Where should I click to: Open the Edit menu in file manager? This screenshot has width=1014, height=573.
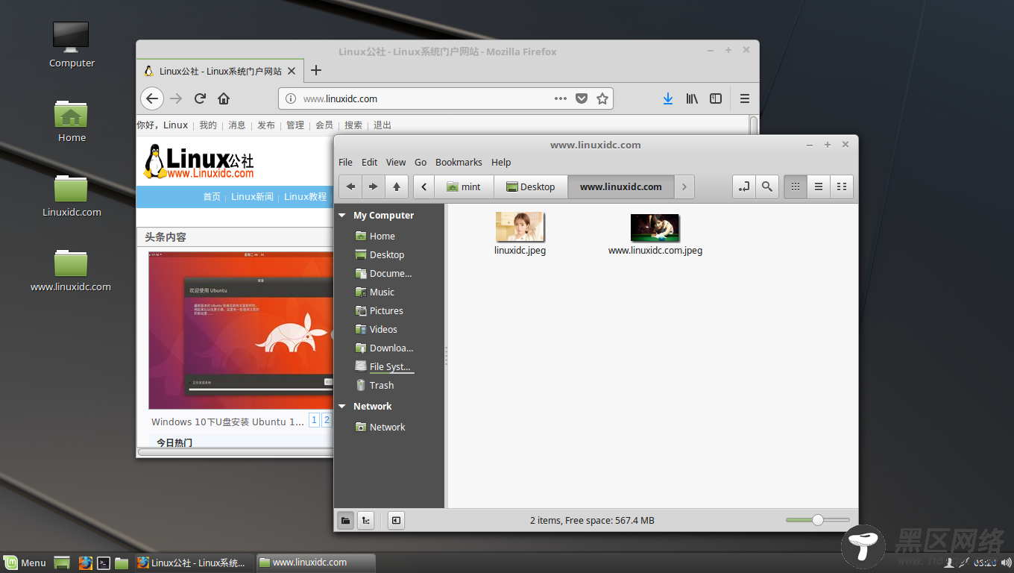click(x=370, y=162)
